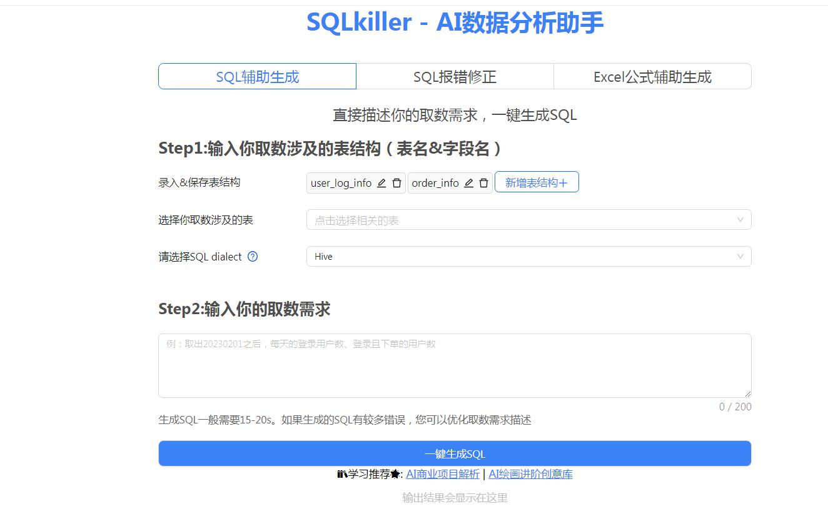Click the SQLkiller - AI数据分析助手 title
828x509 pixels.
[455, 22]
